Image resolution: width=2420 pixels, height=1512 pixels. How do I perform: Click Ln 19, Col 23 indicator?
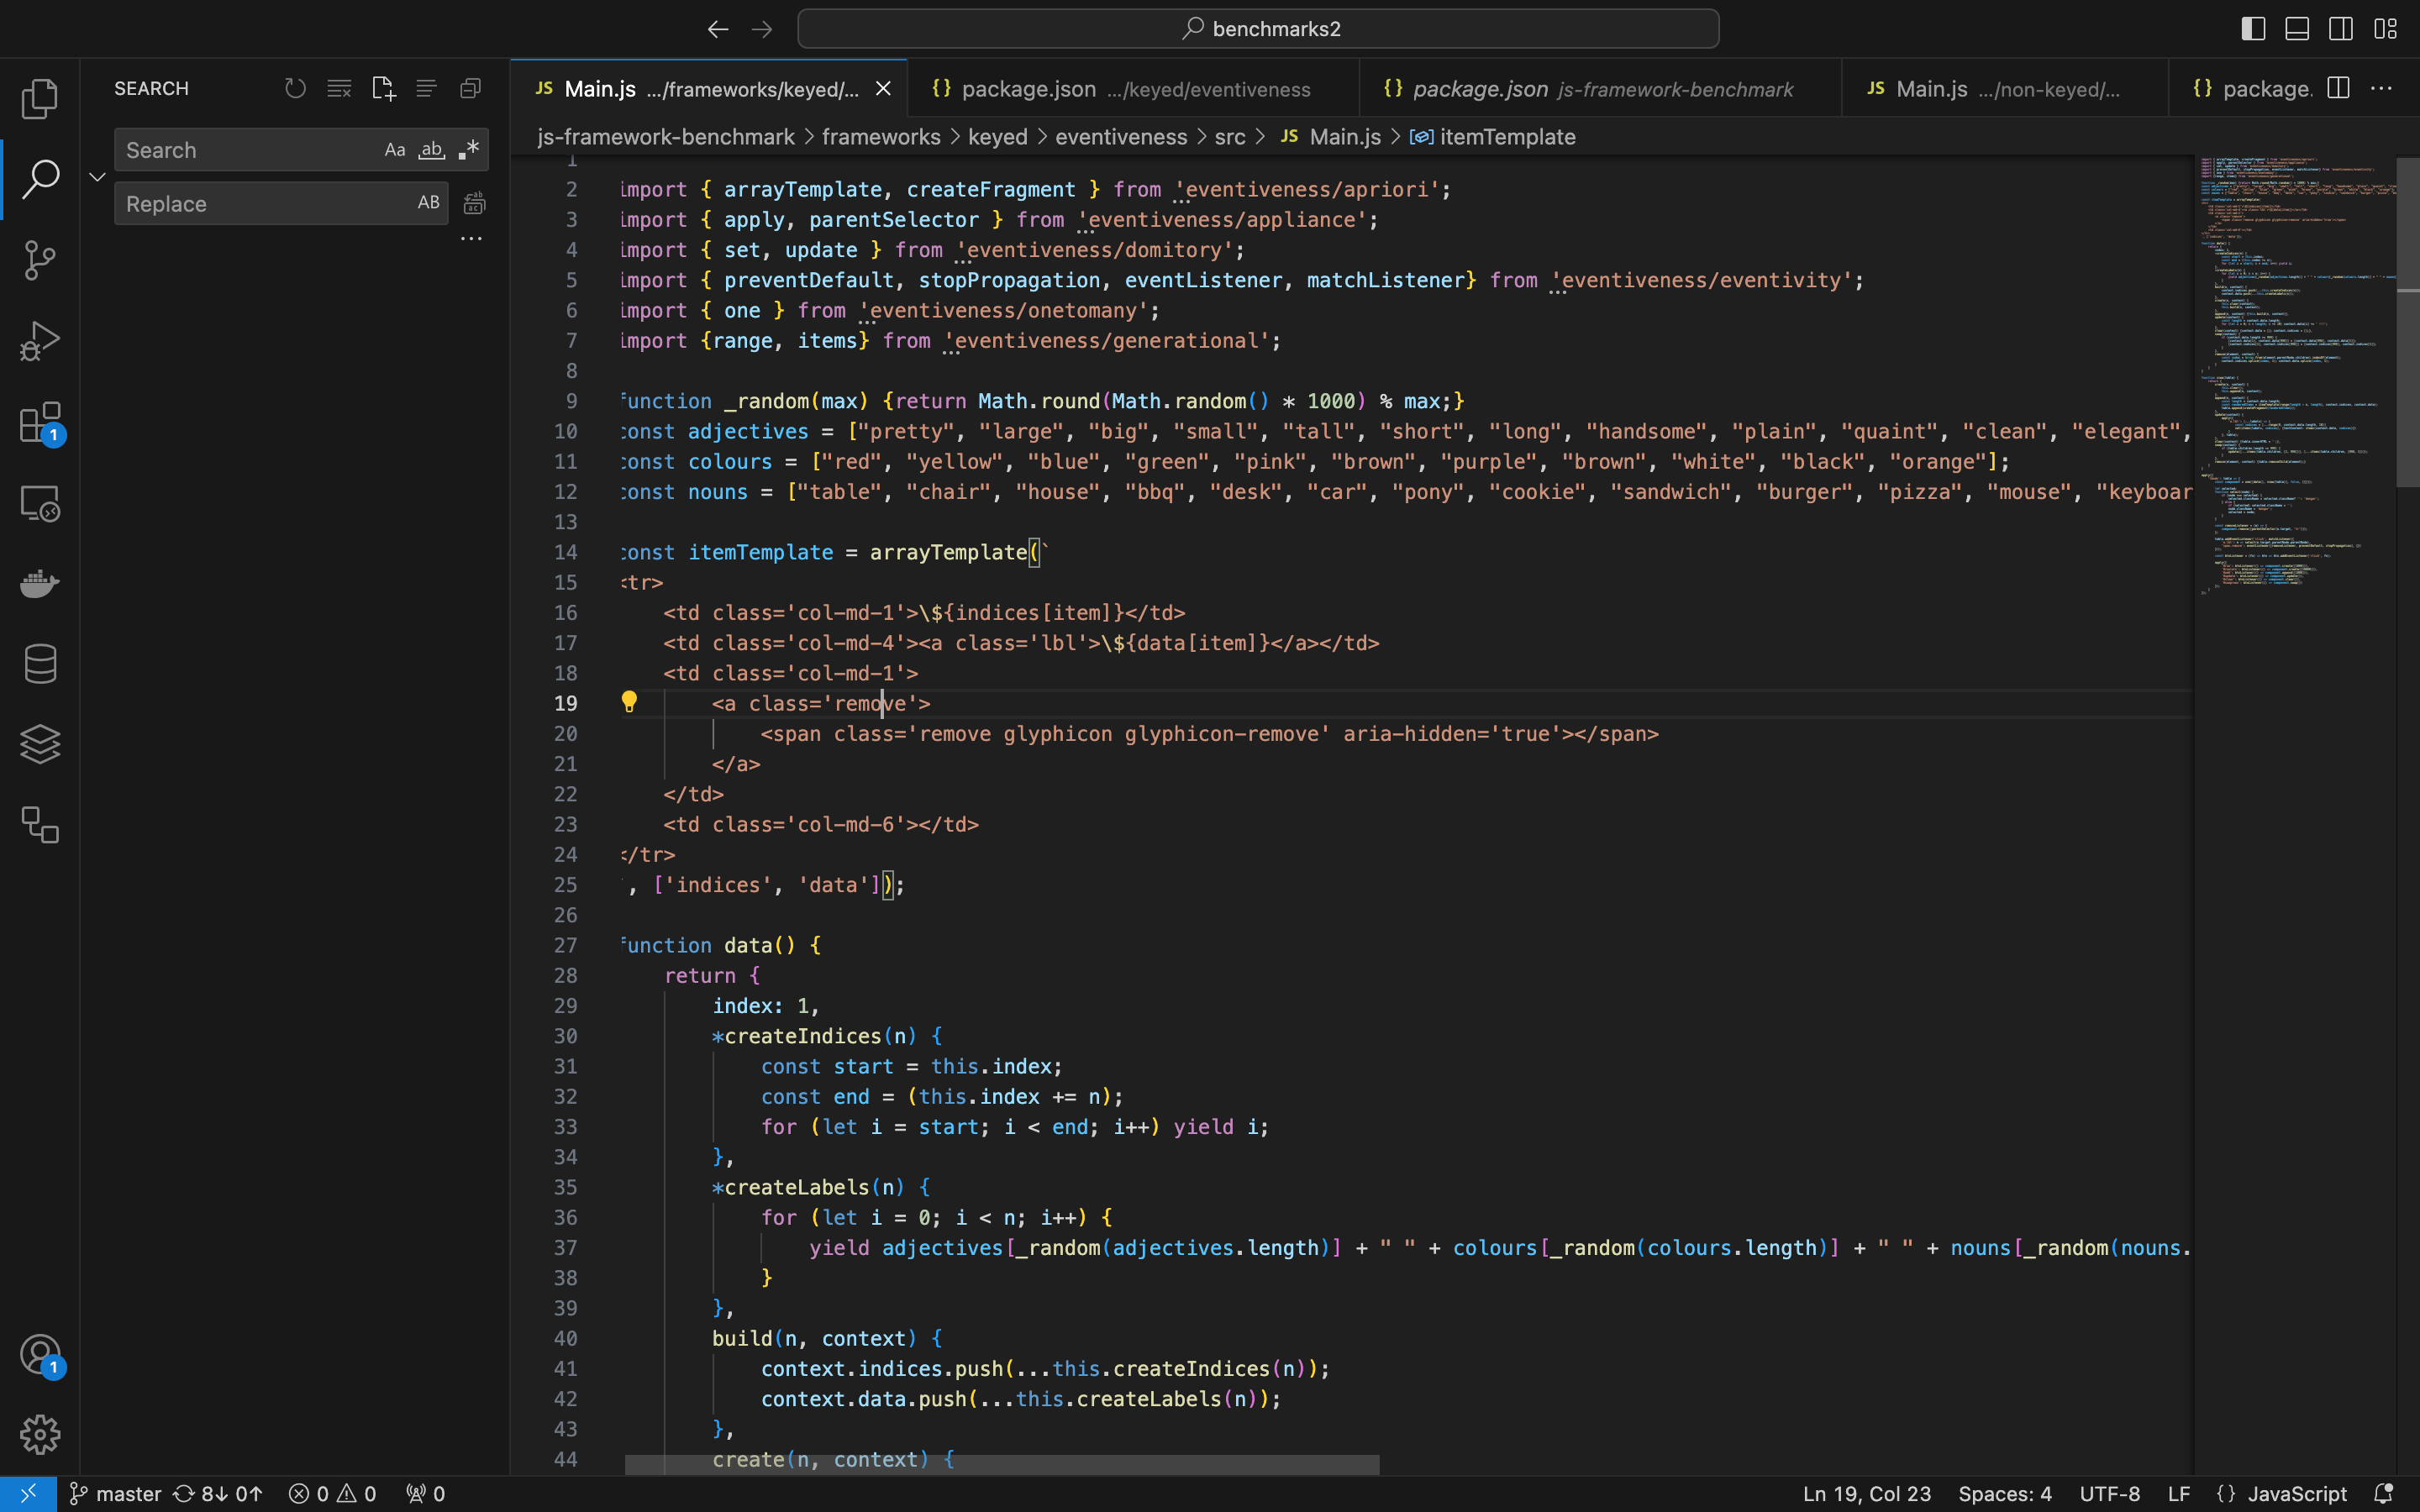[1867, 1494]
